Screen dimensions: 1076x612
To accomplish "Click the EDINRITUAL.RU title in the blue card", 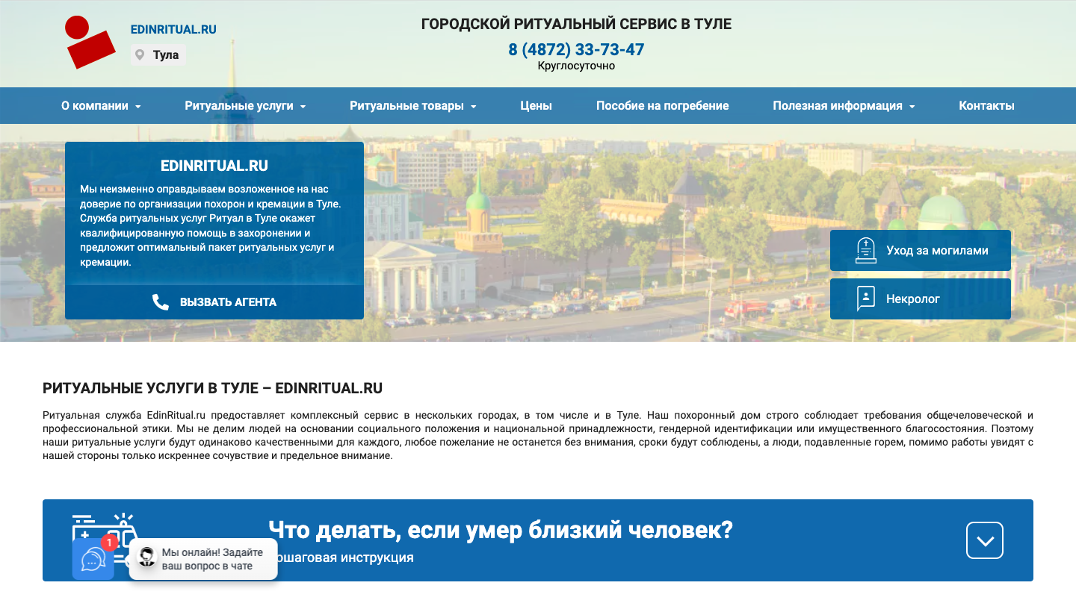I will coord(214,166).
